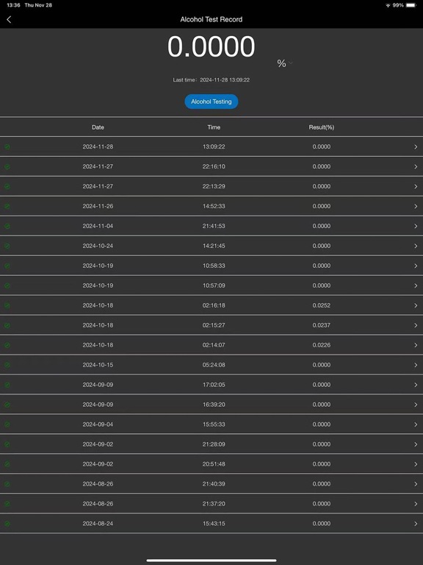Viewport: 423px width, 565px height.
Task: Open details chevron for 15:55:33 record
Action: pyautogui.click(x=416, y=424)
